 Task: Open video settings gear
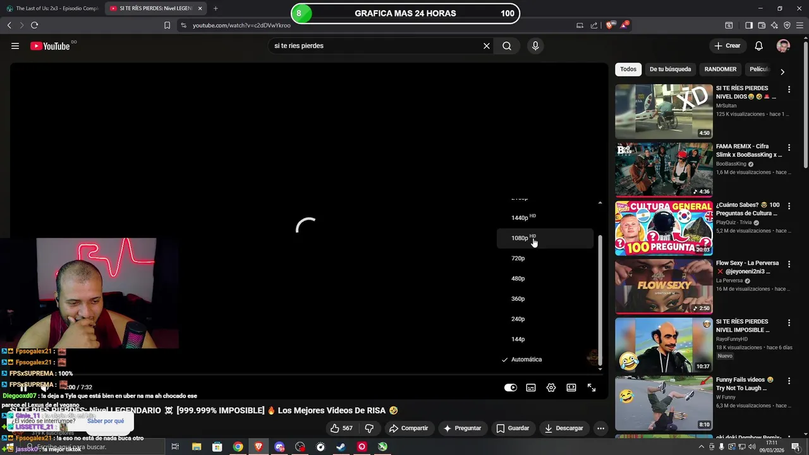[551, 387]
